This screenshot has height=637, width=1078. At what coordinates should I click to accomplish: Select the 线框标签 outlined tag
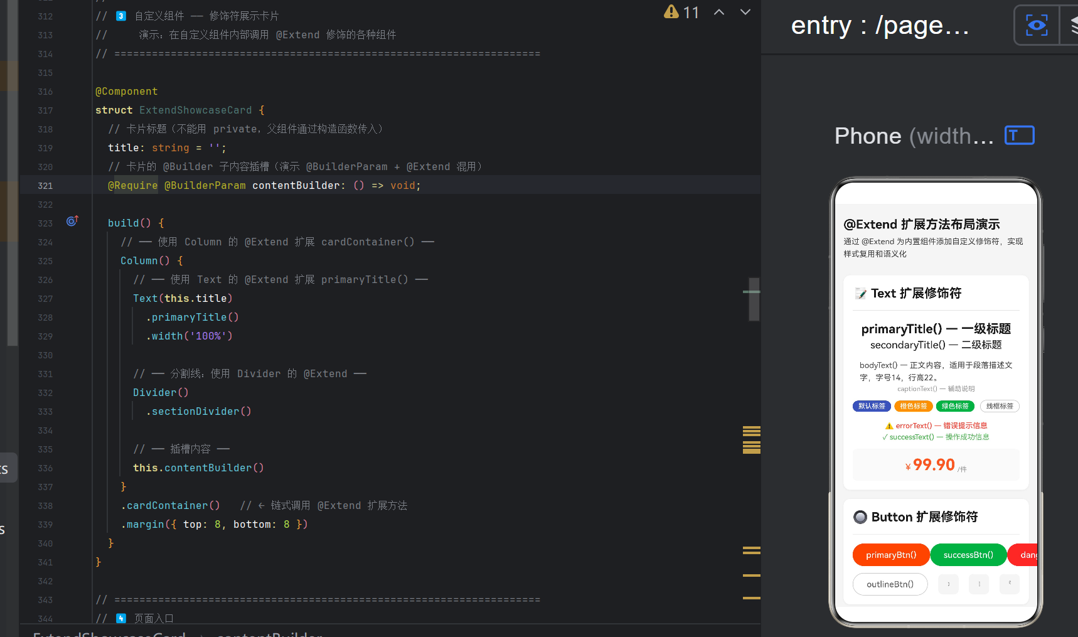(1000, 406)
